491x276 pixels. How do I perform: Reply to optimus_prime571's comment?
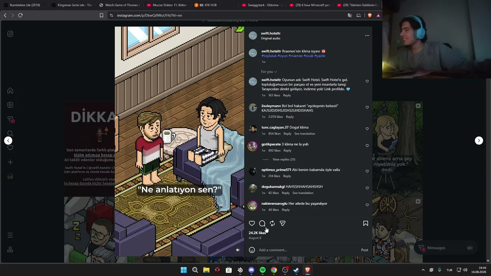point(287,176)
